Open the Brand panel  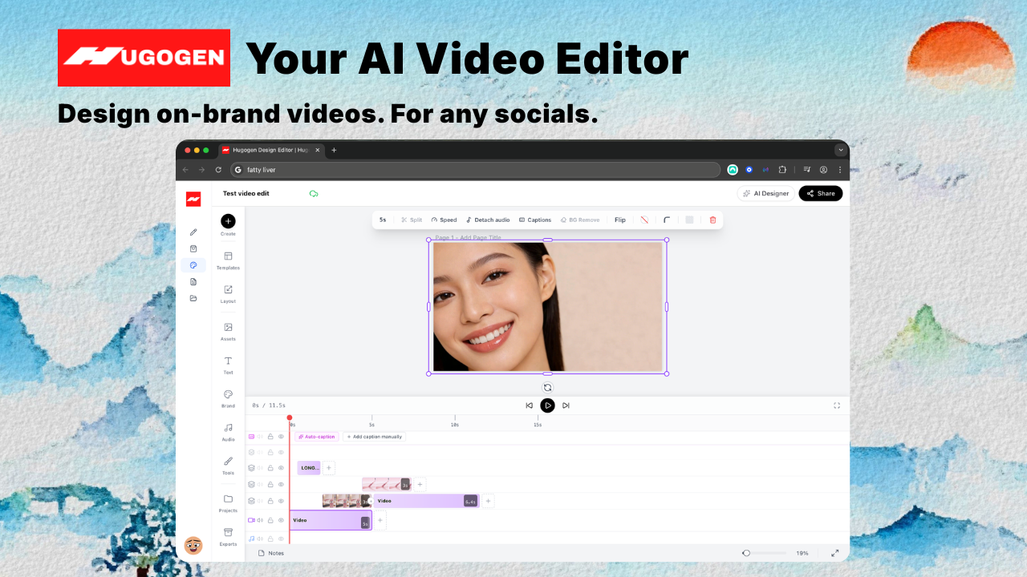coord(228,399)
